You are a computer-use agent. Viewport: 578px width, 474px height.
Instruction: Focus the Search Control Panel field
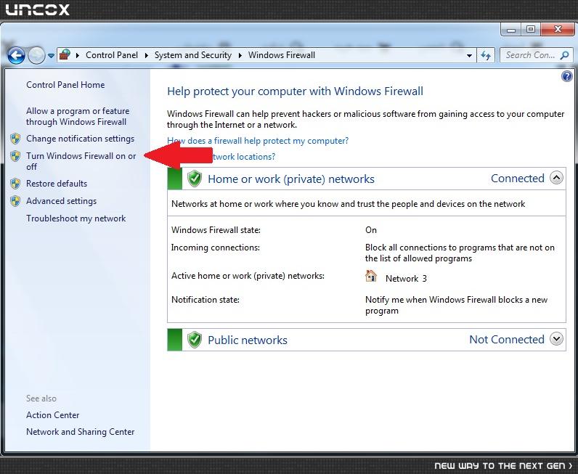(x=535, y=55)
